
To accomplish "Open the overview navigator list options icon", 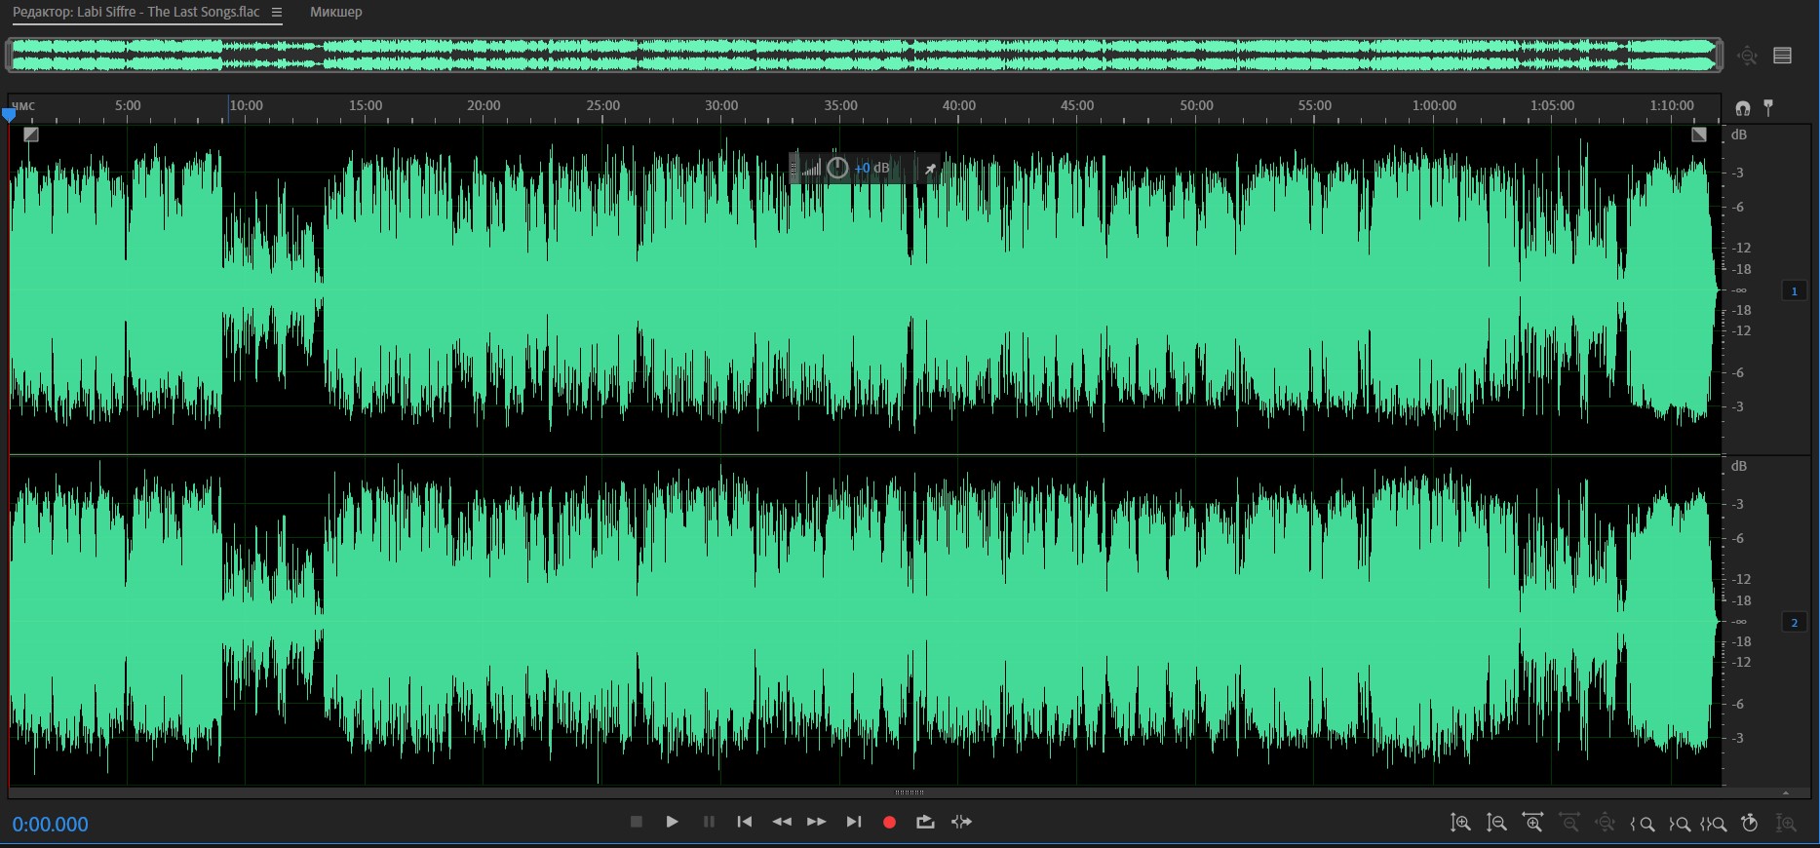I will tap(1782, 56).
